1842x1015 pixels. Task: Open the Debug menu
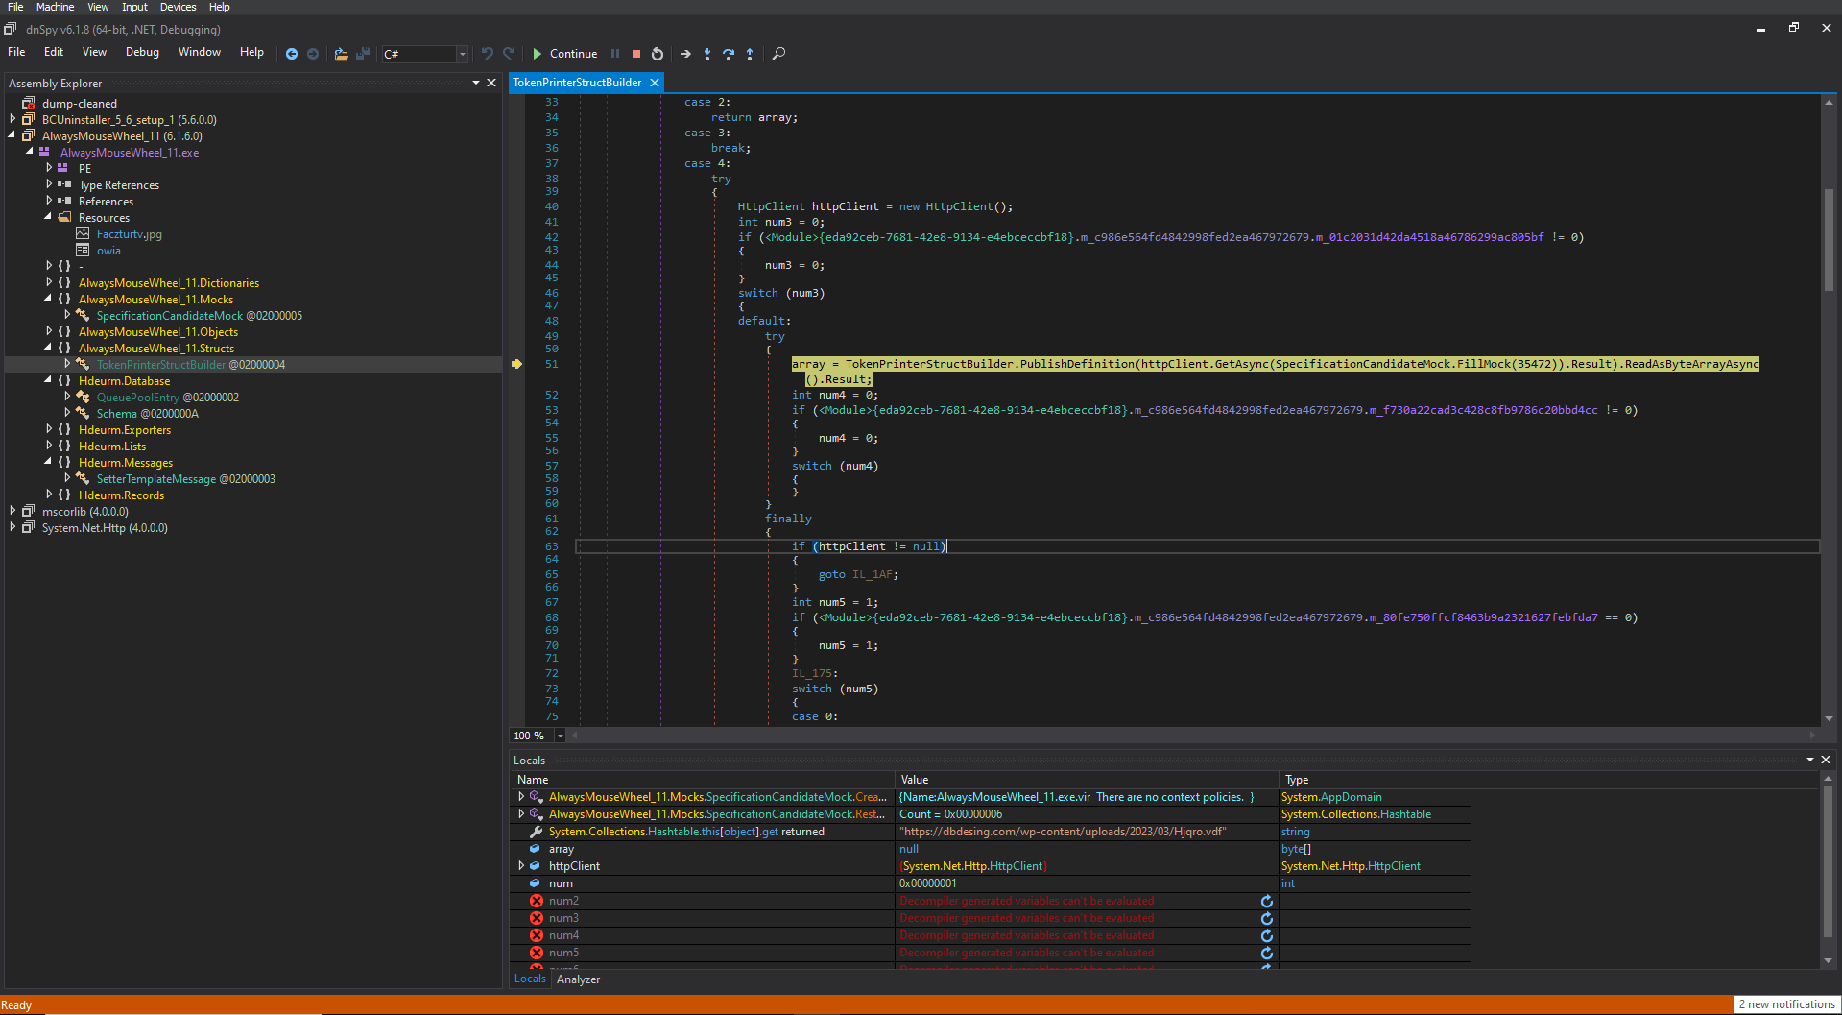142,52
